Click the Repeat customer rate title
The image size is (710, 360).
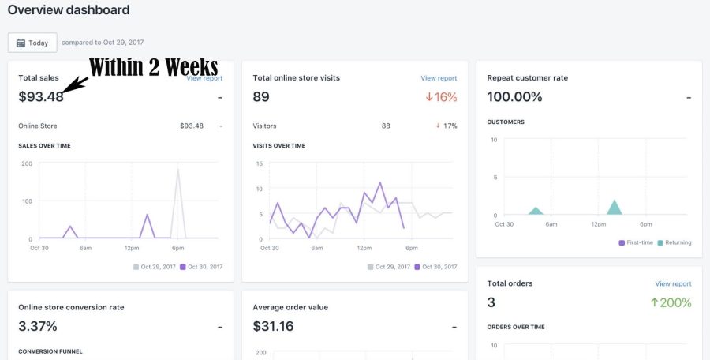528,78
